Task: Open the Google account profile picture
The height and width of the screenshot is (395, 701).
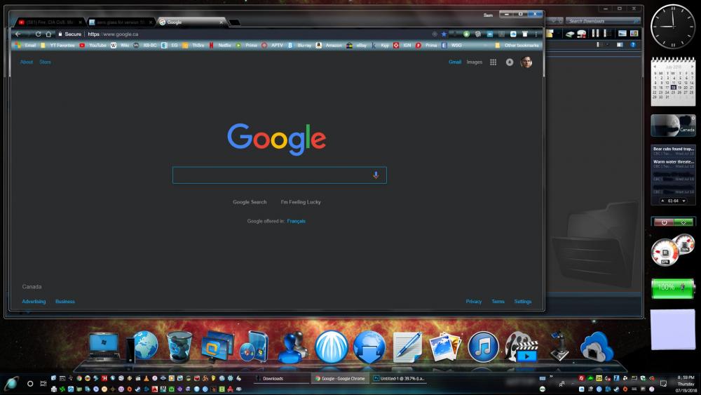Action: coord(526,62)
